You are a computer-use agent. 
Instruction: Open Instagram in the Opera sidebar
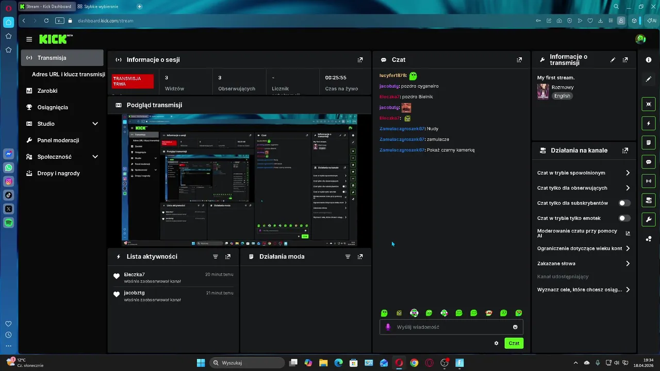click(8, 181)
